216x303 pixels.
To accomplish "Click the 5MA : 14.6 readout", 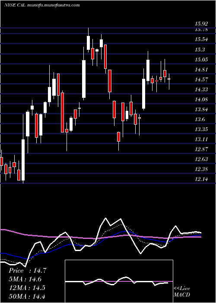I will (25, 279).
